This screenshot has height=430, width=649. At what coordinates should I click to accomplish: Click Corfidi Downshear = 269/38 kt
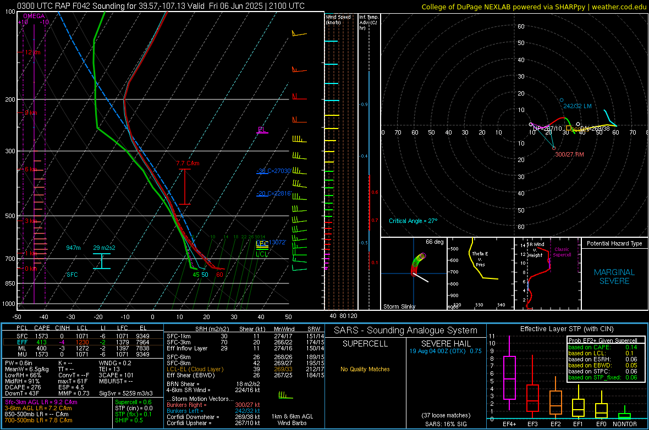coord(213,417)
